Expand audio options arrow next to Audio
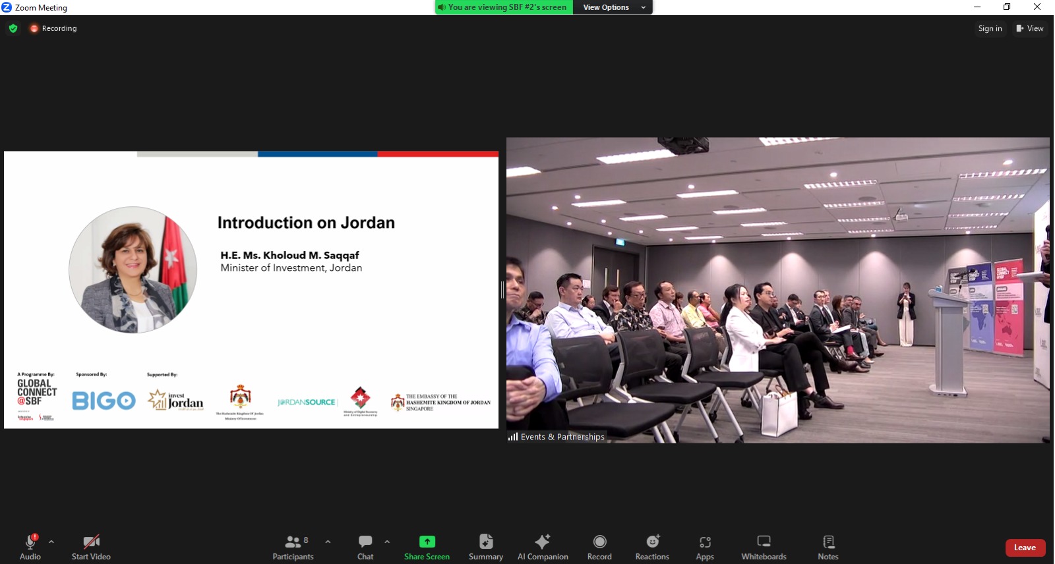This screenshot has width=1055, height=564. point(51,542)
